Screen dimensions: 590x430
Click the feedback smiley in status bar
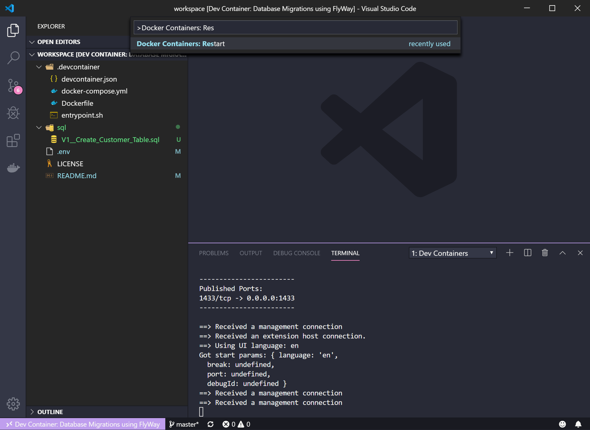tap(563, 424)
